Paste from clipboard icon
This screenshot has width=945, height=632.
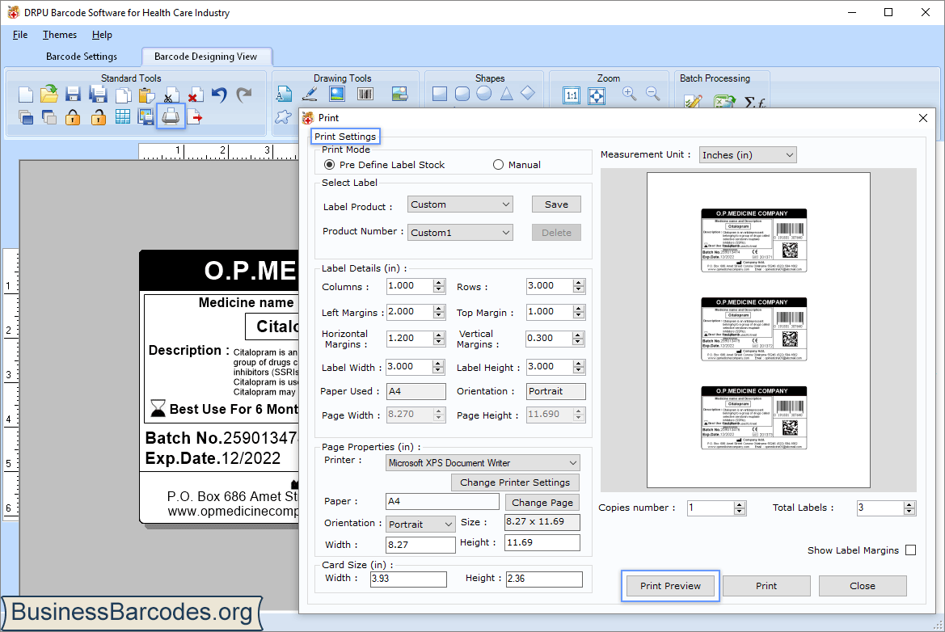(146, 95)
